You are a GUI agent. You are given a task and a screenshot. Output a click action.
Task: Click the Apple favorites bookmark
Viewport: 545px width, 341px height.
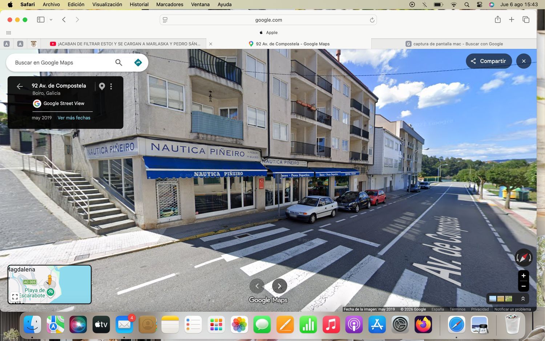(x=269, y=32)
